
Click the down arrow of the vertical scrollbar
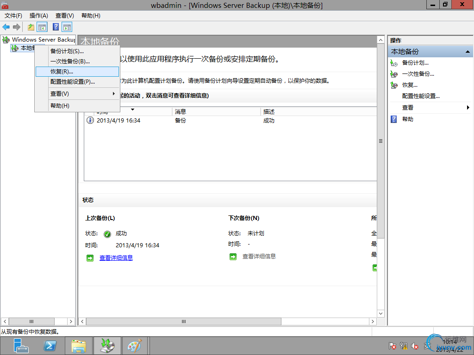pyautogui.click(x=380, y=313)
